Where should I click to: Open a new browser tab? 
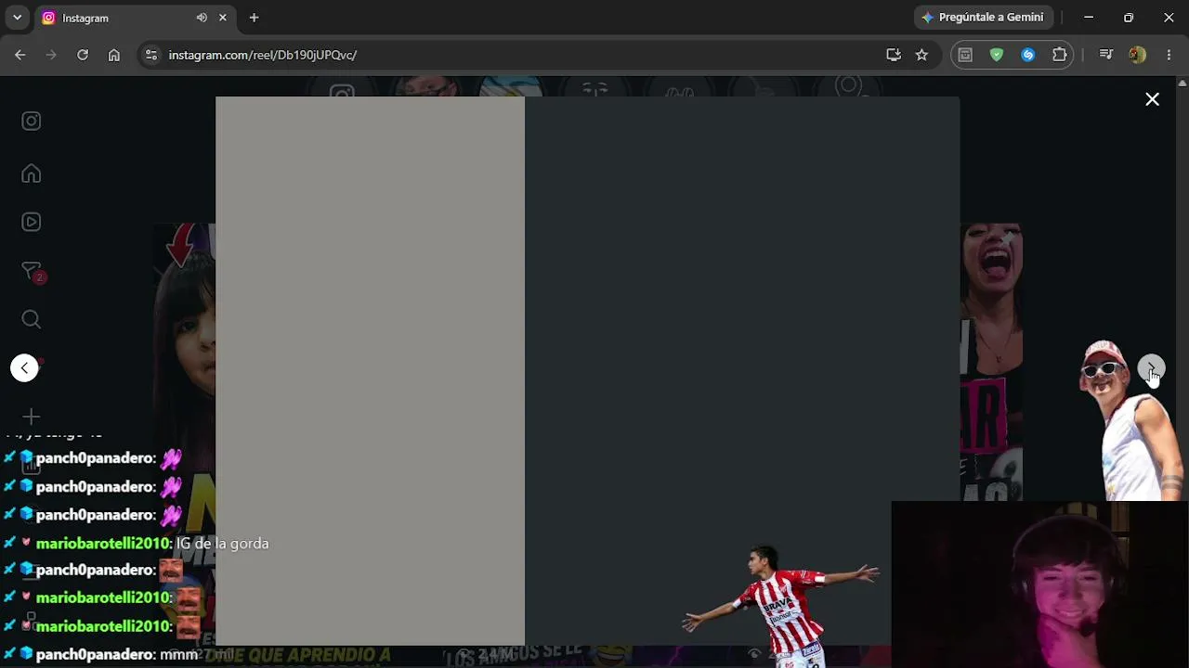(x=254, y=18)
